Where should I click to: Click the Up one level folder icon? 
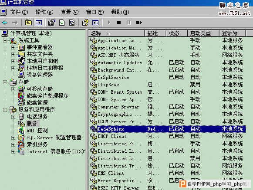(28, 23)
